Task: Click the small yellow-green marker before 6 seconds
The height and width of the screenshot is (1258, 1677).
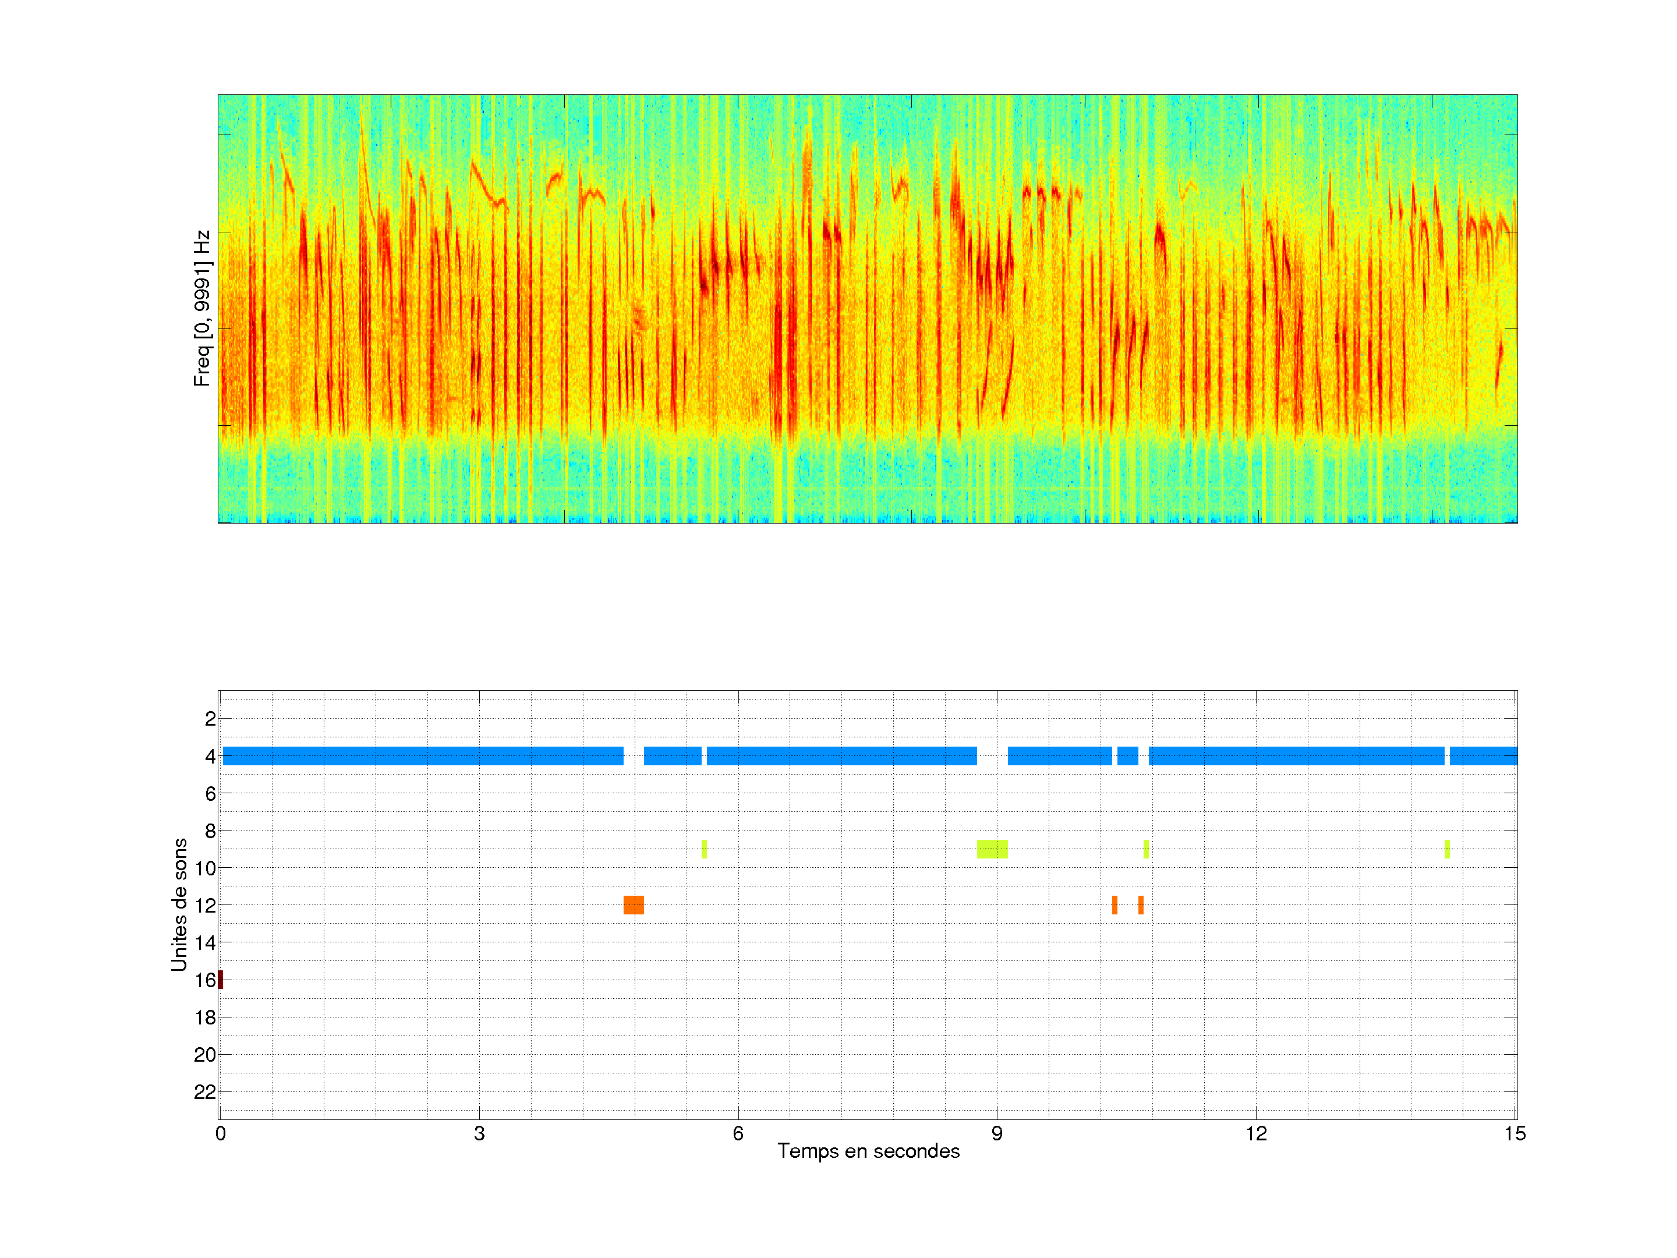Action: coord(705,849)
